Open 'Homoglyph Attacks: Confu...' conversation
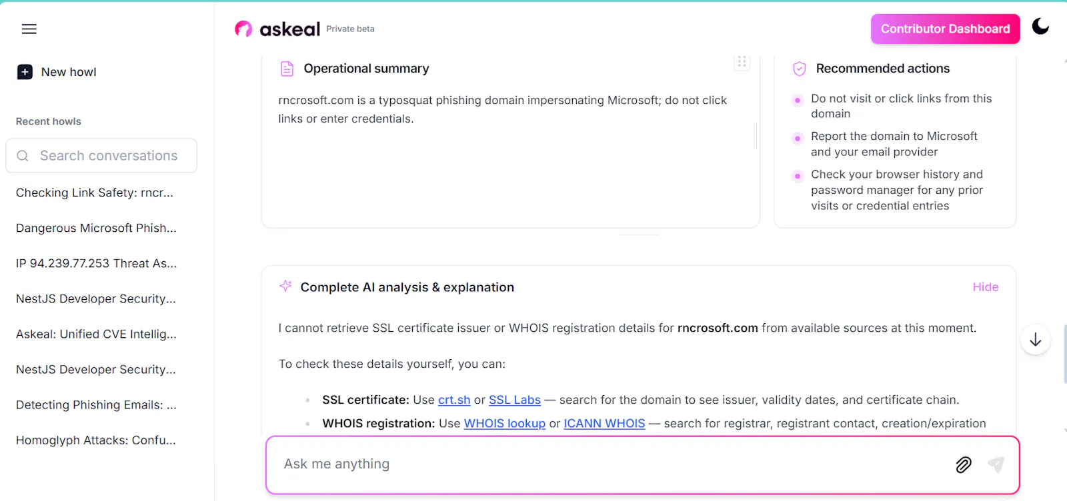The image size is (1067, 501). 96,440
